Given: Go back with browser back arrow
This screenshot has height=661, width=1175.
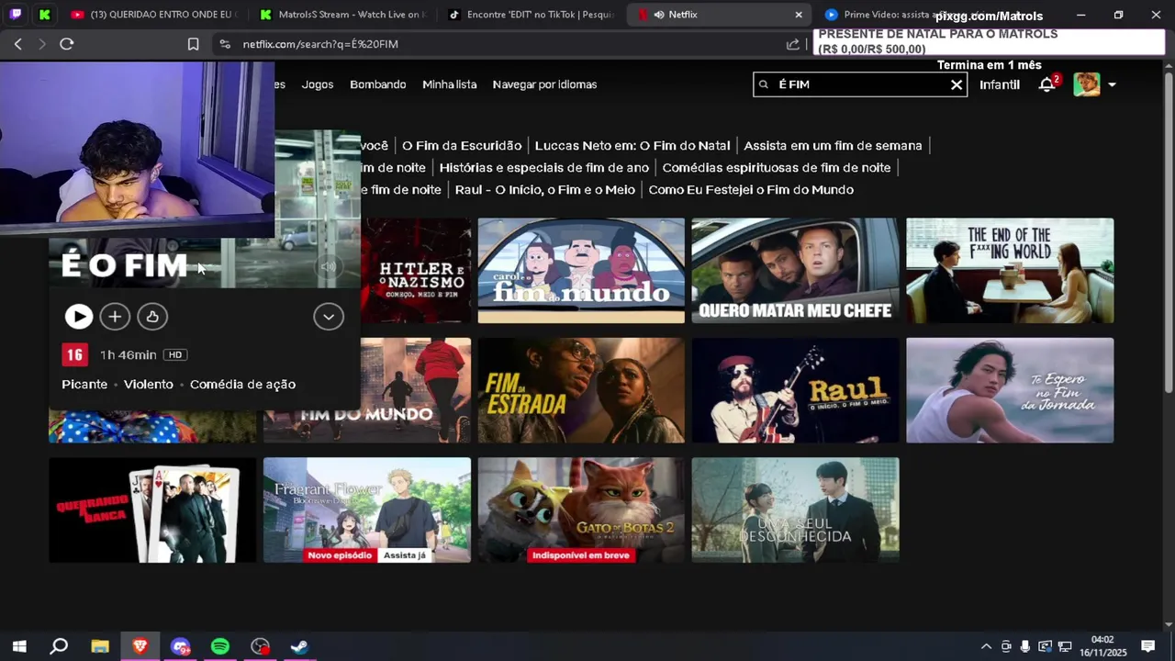Looking at the screenshot, I should pos(18,44).
